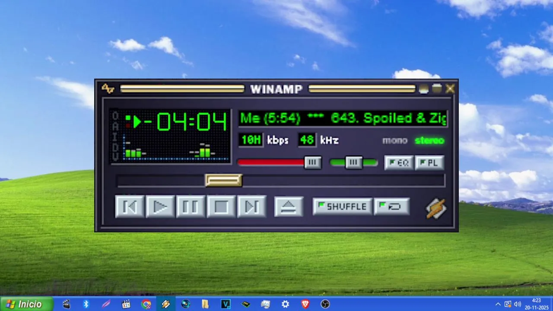Image resolution: width=553 pixels, height=311 pixels.
Task: Toggle the PL playlist window button
Action: 429,163
